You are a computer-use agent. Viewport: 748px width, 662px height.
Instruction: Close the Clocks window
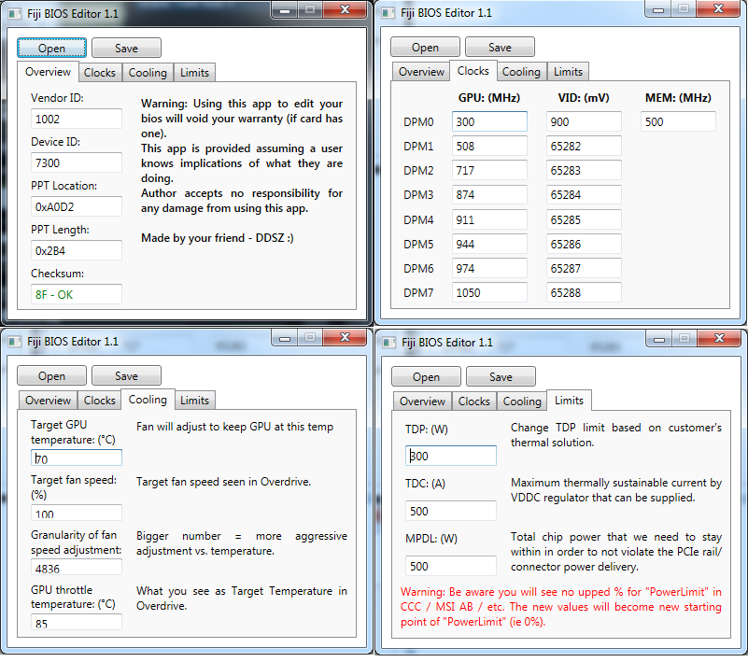[718, 8]
